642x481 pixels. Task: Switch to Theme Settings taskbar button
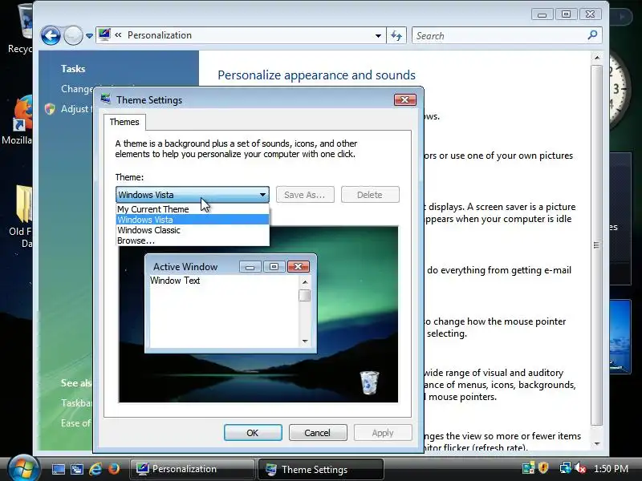[320, 469]
